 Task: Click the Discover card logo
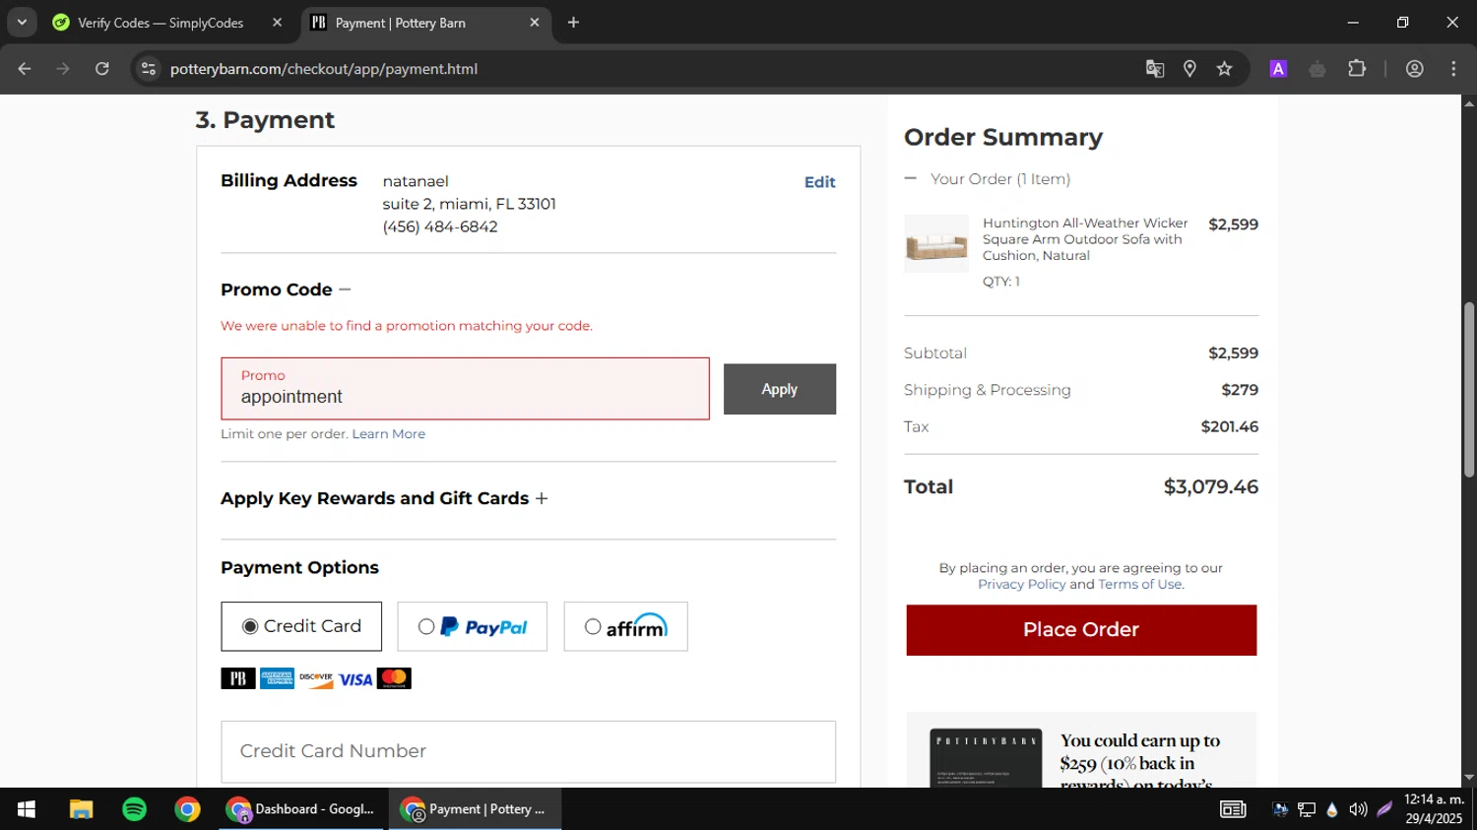(x=316, y=678)
